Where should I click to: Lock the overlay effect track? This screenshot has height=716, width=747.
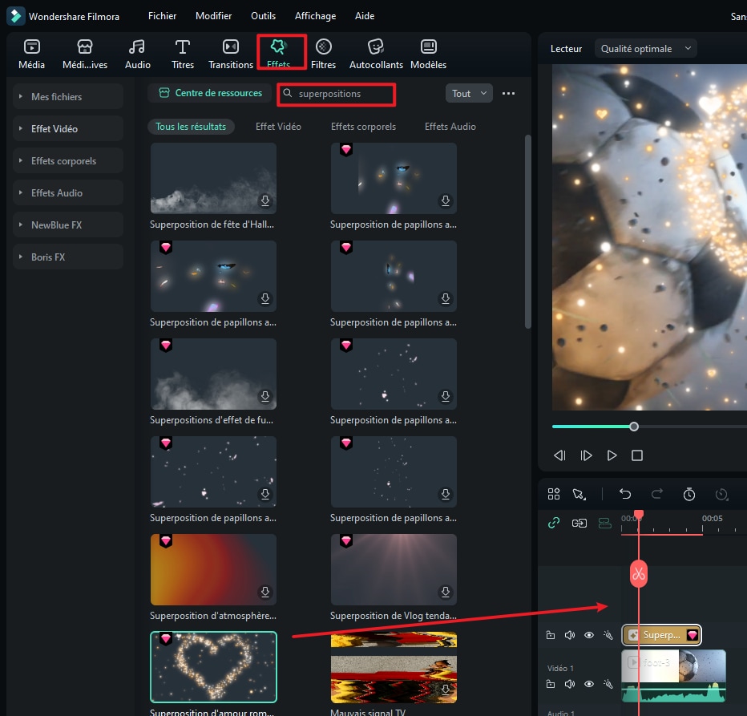[x=551, y=635]
